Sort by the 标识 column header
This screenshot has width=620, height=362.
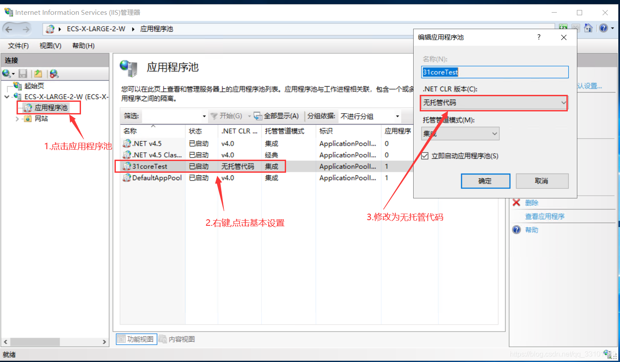[x=348, y=131]
